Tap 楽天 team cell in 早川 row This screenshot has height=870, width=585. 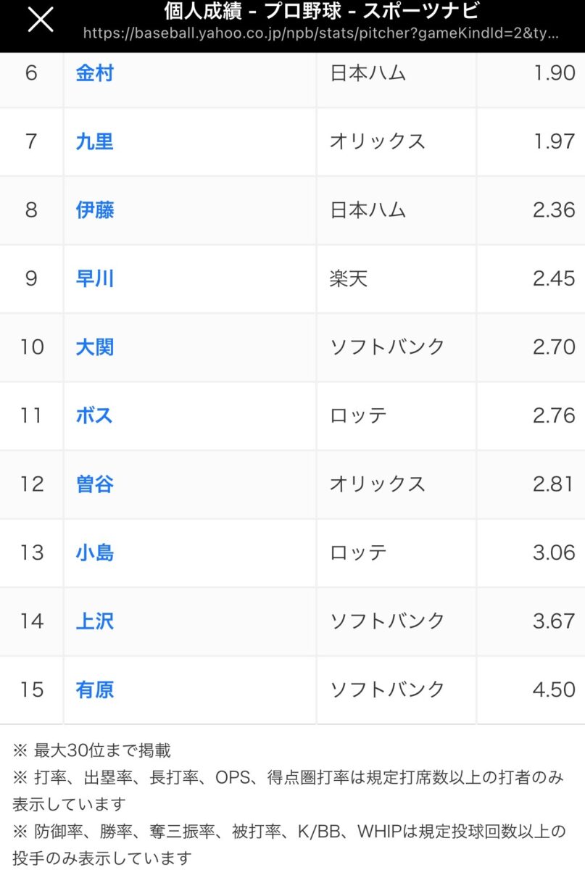(x=349, y=278)
